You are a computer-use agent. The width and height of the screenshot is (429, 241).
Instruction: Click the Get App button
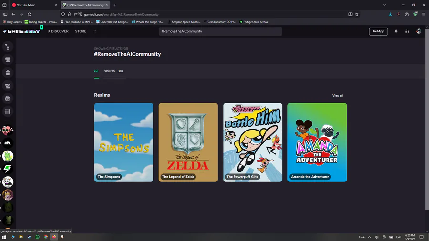pyautogui.click(x=378, y=31)
